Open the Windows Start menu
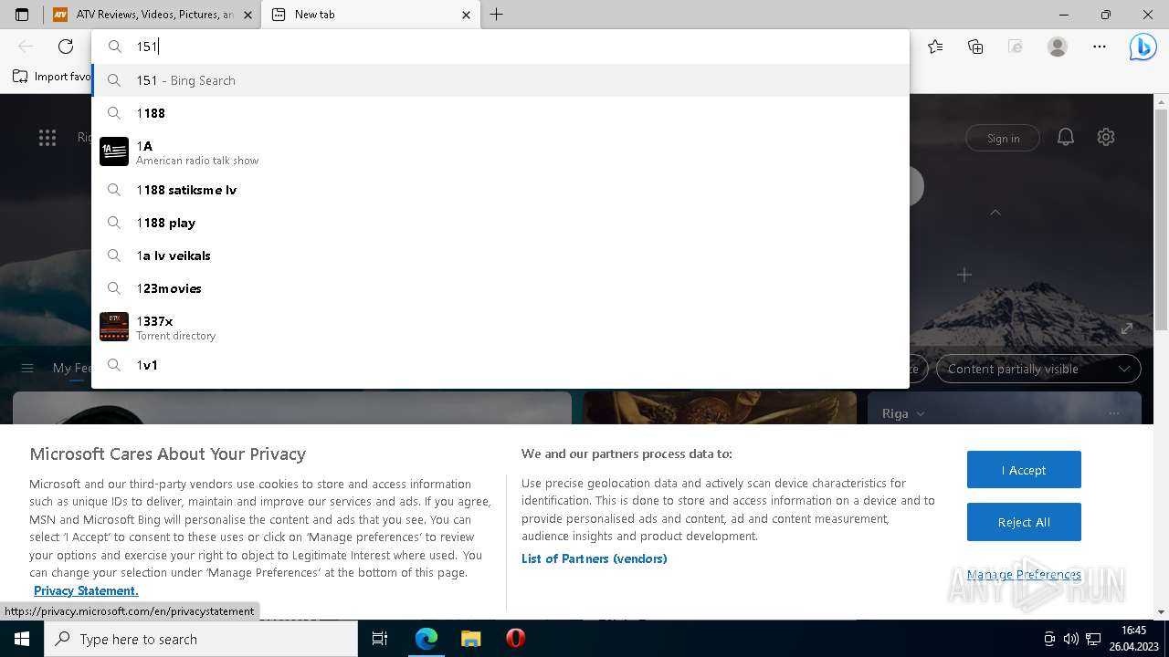Image resolution: width=1169 pixels, height=657 pixels. click(22, 639)
